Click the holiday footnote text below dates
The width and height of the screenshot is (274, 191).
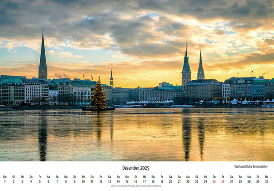click(136, 186)
